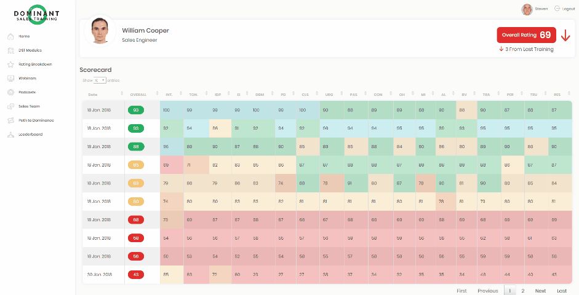Sort by the IDP column arrows
Screen dimensions: 579x295
228,94
